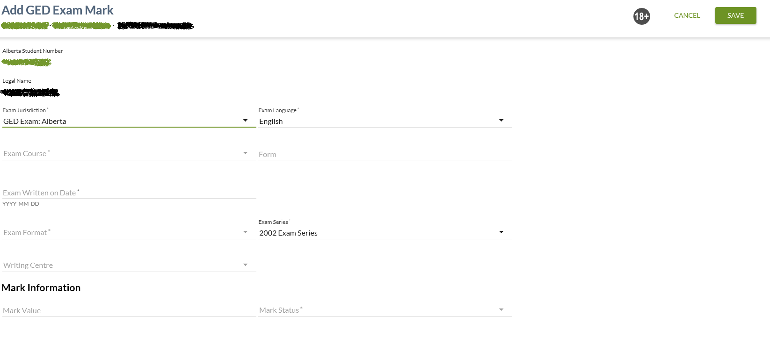Open the redacted Alberta Student Number link
The height and width of the screenshot is (337, 770).
coord(27,62)
